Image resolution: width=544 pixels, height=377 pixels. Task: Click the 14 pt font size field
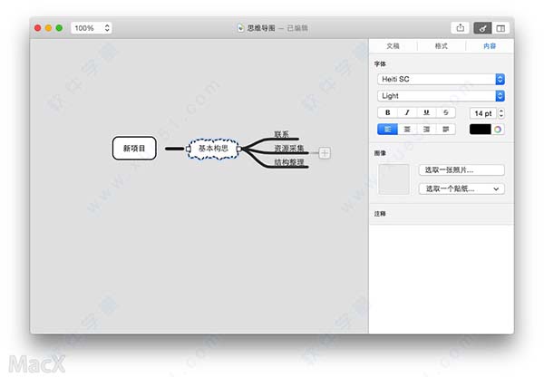point(483,113)
